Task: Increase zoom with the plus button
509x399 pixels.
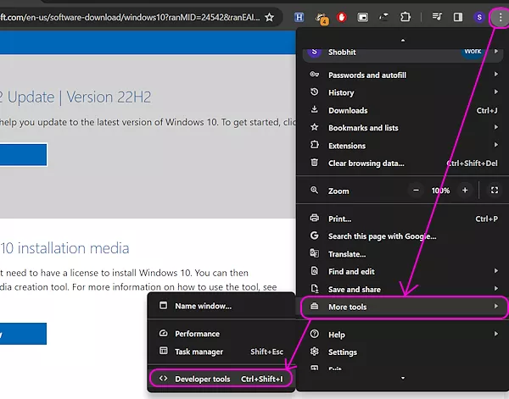Action: click(465, 191)
